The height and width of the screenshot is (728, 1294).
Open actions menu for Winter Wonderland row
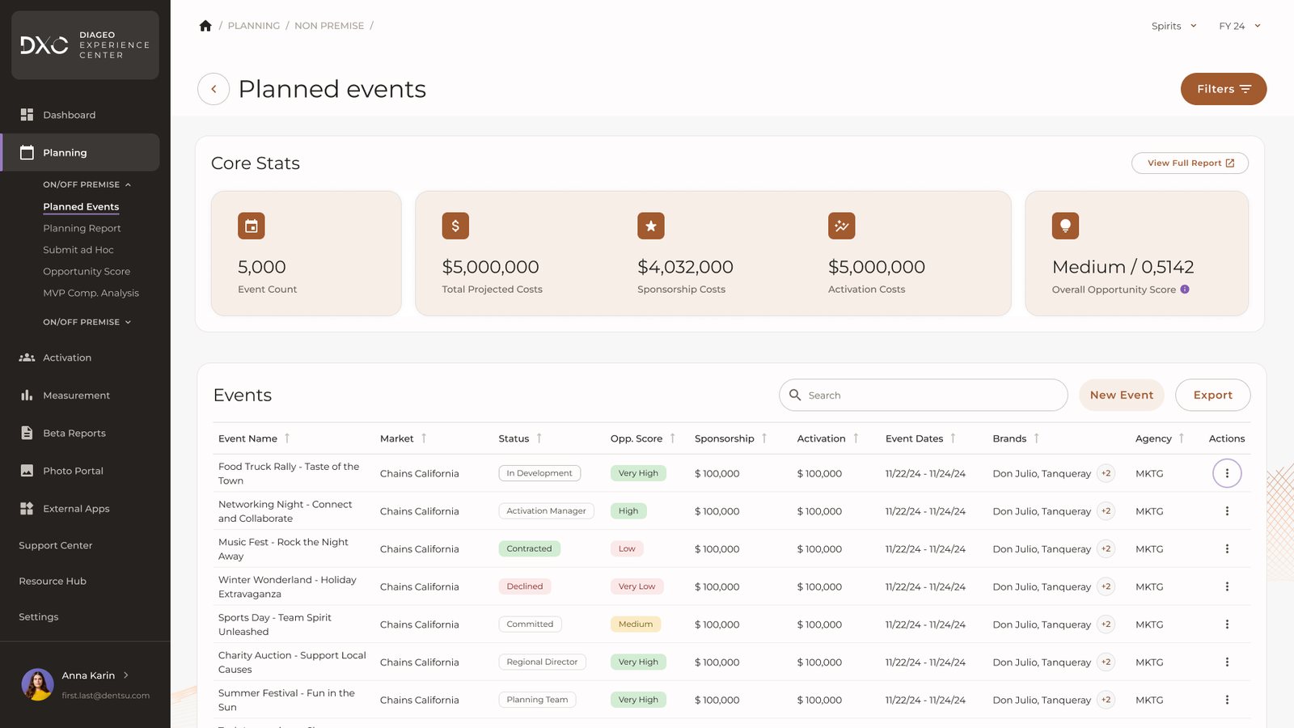pyautogui.click(x=1227, y=586)
